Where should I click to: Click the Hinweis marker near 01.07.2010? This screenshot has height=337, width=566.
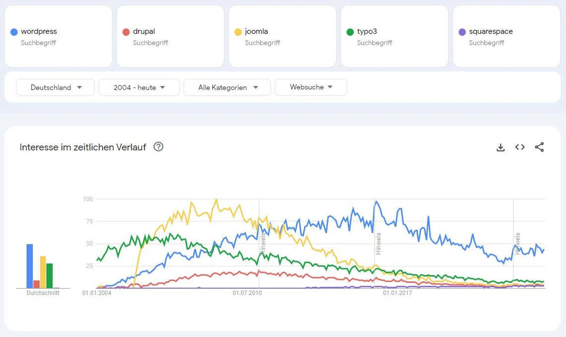click(263, 244)
